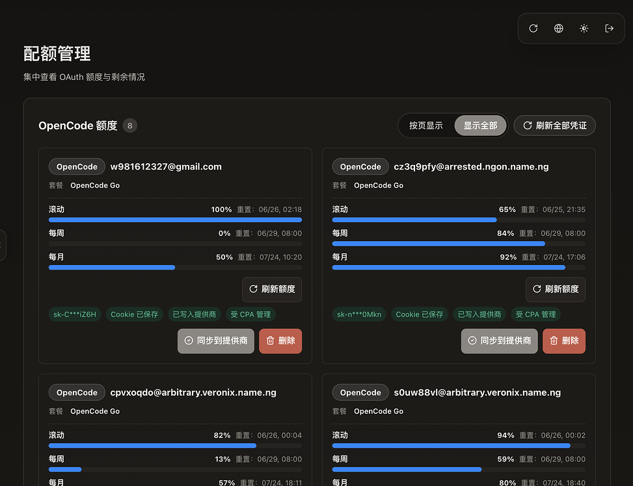Delete the w981612327@gmail.com account
The height and width of the screenshot is (486, 633).
click(x=280, y=341)
